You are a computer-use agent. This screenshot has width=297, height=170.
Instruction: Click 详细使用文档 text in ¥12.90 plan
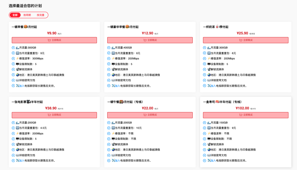tap(123, 80)
